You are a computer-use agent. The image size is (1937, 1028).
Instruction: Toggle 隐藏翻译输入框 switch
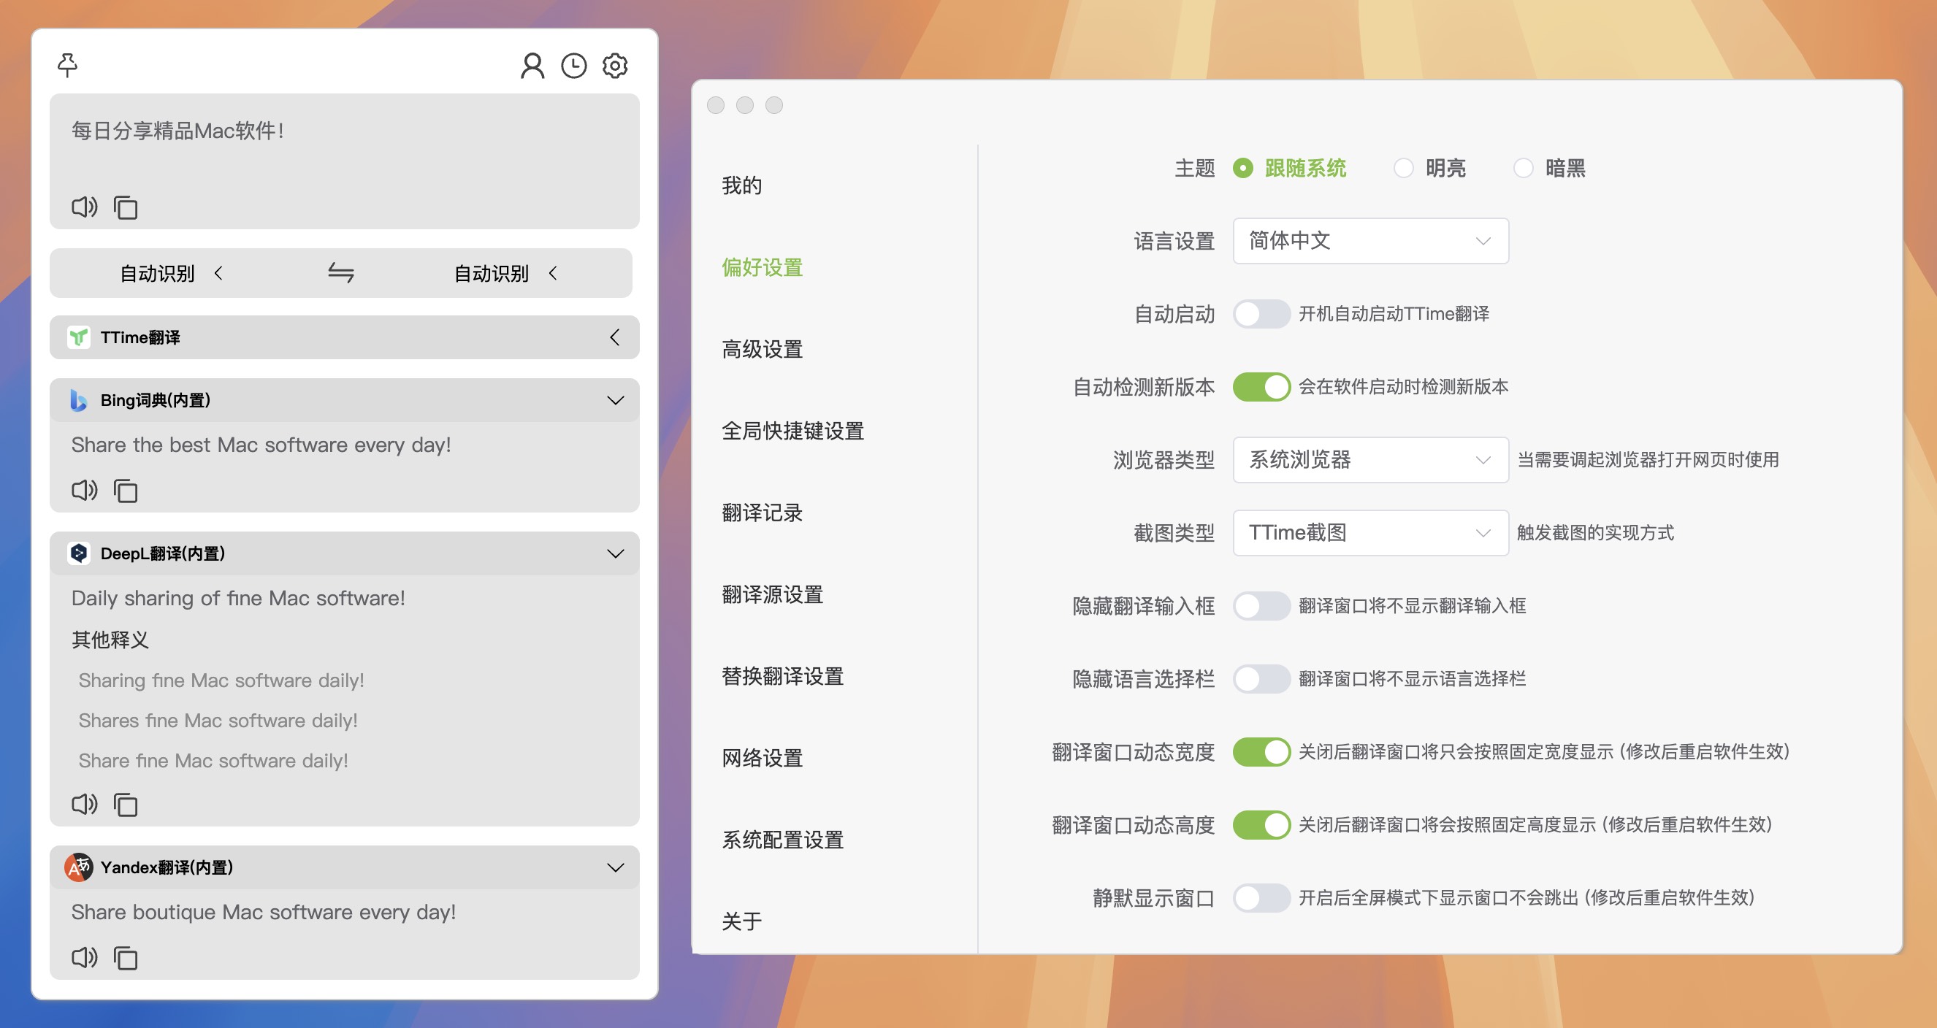[x=1261, y=606]
